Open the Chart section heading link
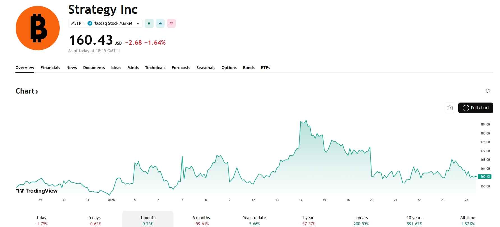 pyautogui.click(x=27, y=91)
